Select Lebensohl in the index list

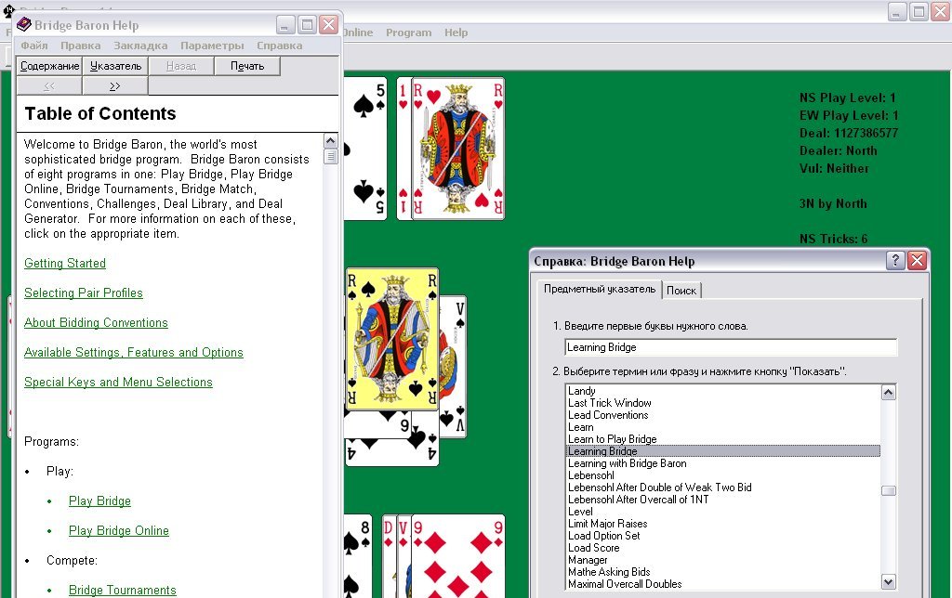[591, 475]
